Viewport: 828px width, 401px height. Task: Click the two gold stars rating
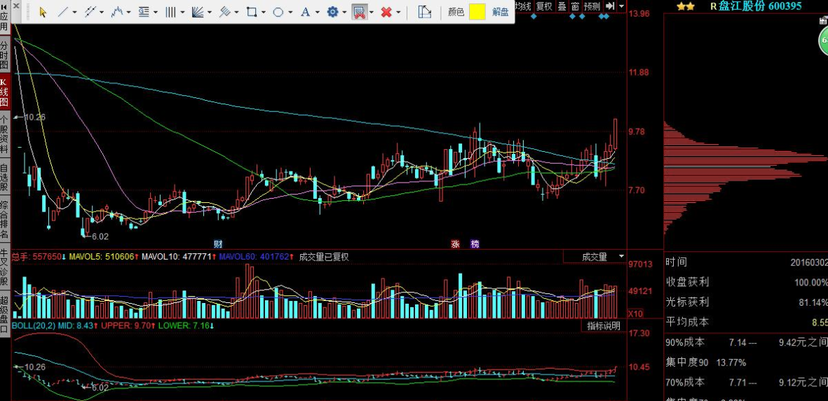click(686, 6)
